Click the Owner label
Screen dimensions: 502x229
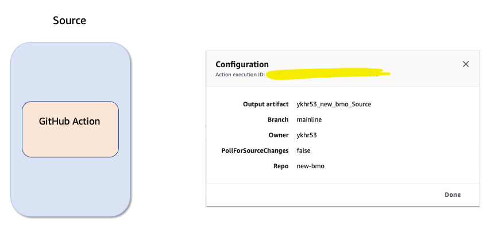click(279, 135)
